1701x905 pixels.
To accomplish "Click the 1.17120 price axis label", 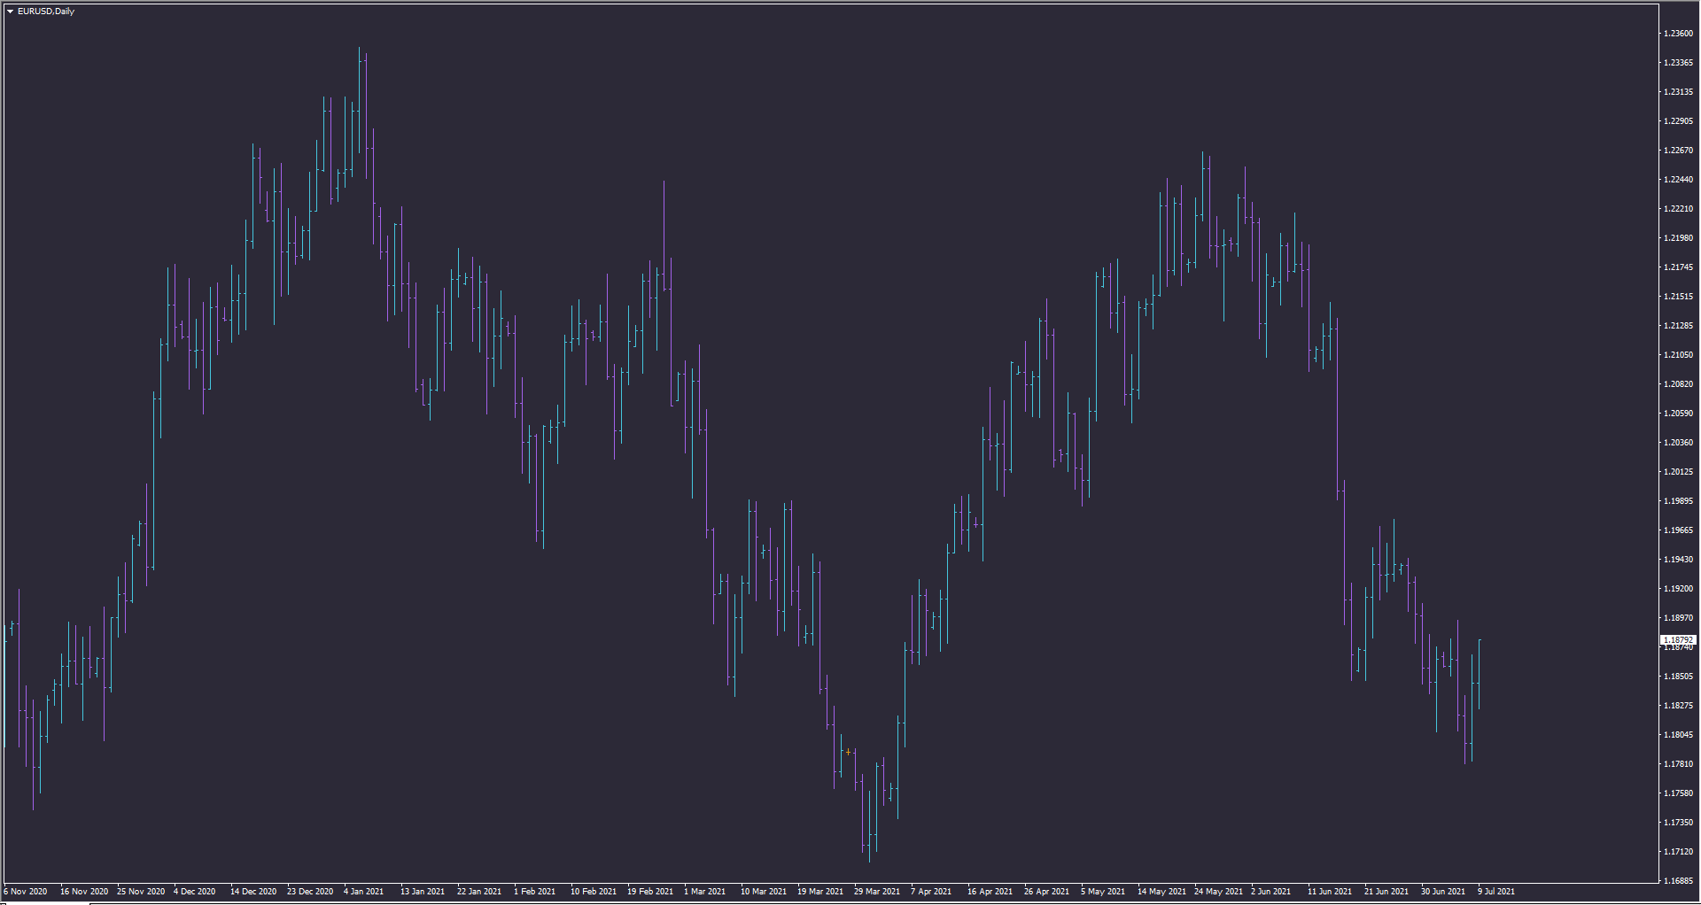I will click(x=1678, y=852).
